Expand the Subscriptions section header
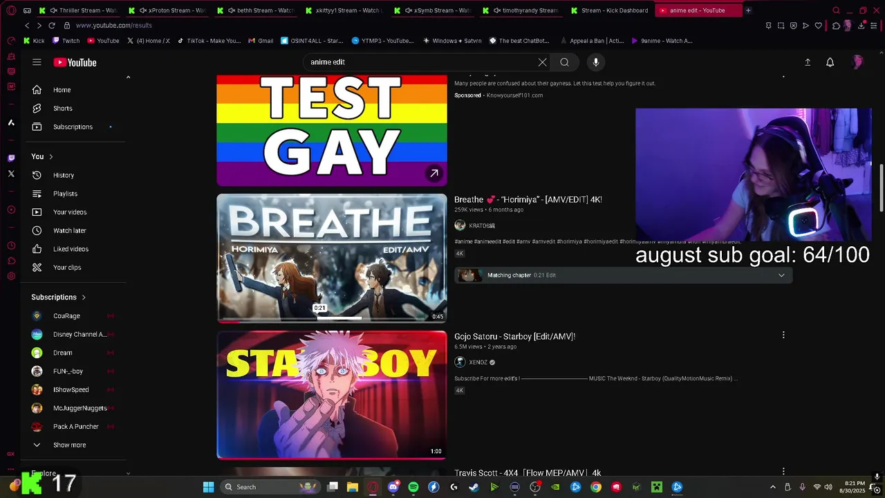The image size is (885, 498). click(x=59, y=297)
